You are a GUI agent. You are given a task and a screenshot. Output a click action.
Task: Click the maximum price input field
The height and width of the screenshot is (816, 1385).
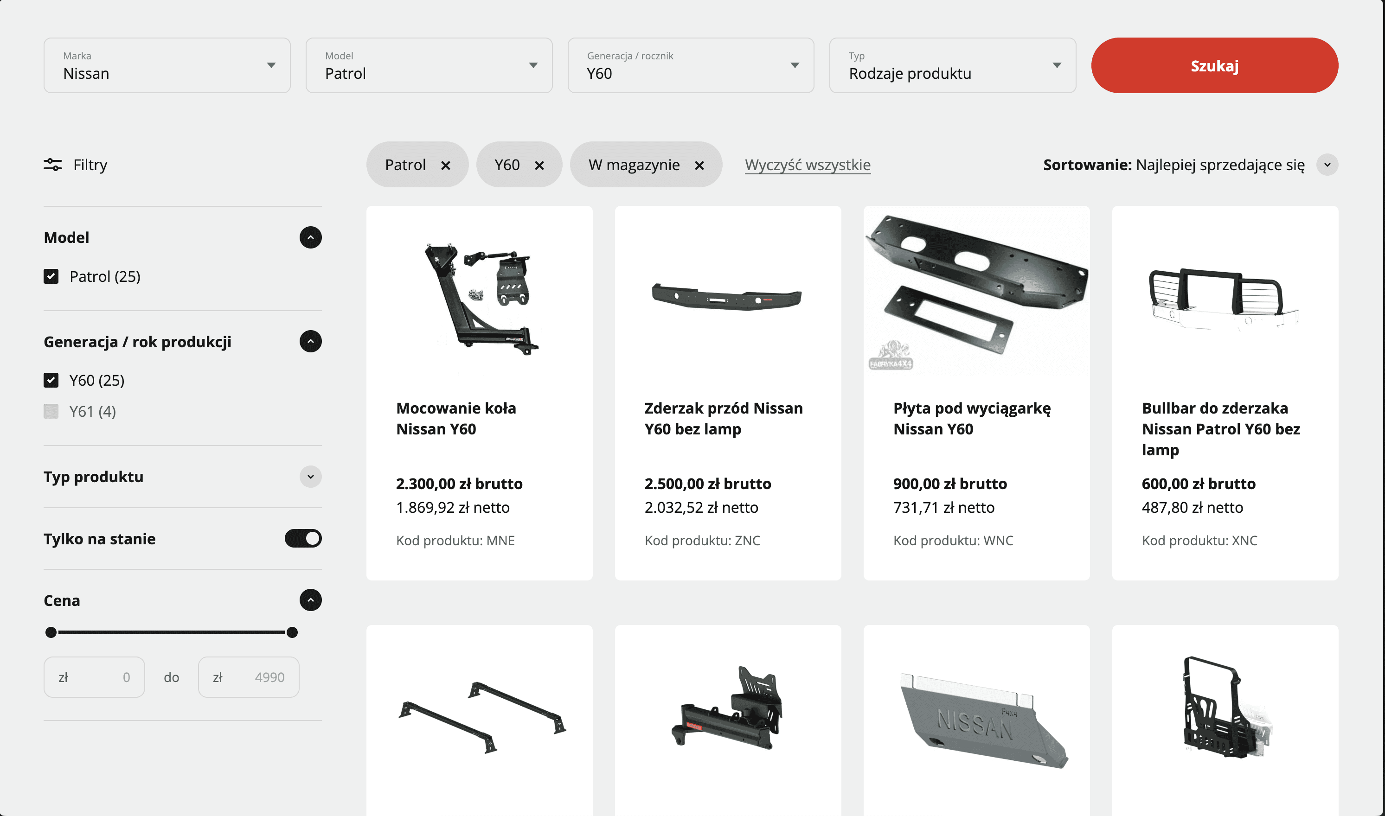coord(249,677)
